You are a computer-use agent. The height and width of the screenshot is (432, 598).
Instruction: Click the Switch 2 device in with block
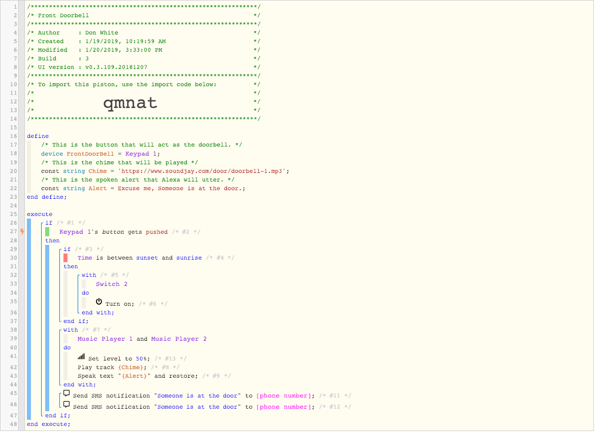pos(112,284)
